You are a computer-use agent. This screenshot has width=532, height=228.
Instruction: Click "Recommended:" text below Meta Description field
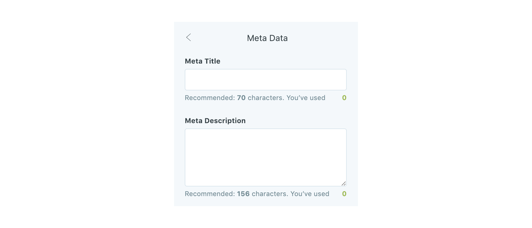click(x=210, y=194)
